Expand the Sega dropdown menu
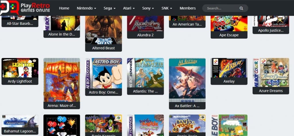The width and height of the screenshot is (294, 136). click(x=109, y=8)
